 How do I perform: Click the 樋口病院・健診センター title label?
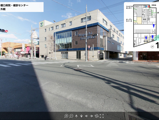coord(14,5)
